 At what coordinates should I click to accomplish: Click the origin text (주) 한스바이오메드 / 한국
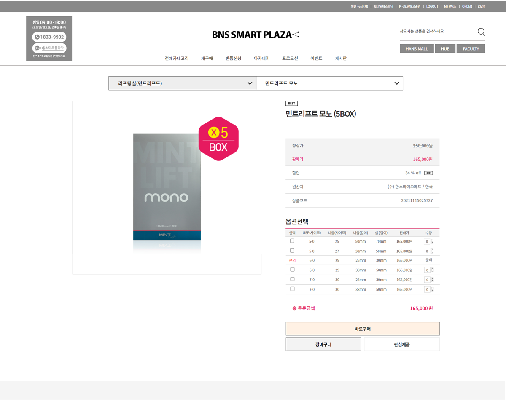(x=410, y=187)
